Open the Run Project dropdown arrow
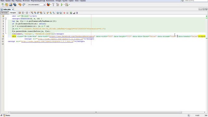Viewport: 208px width, 117px height. click(x=64, y=5)
